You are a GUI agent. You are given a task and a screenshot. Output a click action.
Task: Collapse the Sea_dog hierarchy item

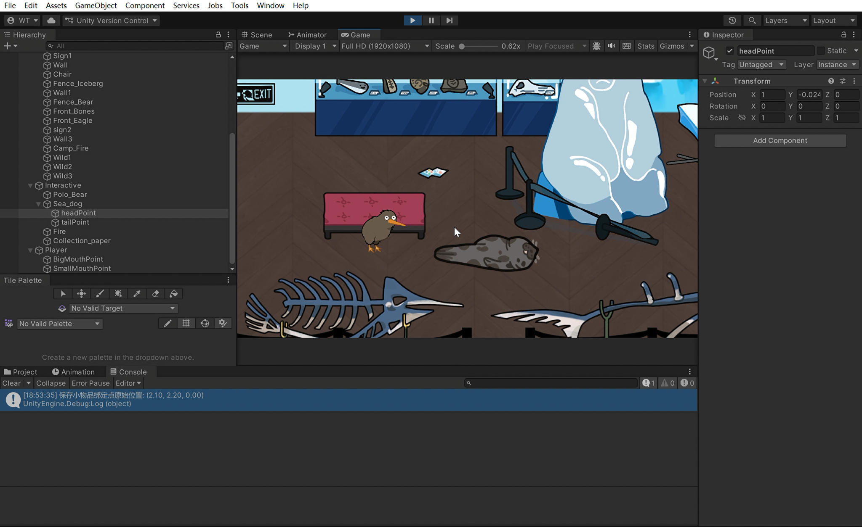pos(38,204)
